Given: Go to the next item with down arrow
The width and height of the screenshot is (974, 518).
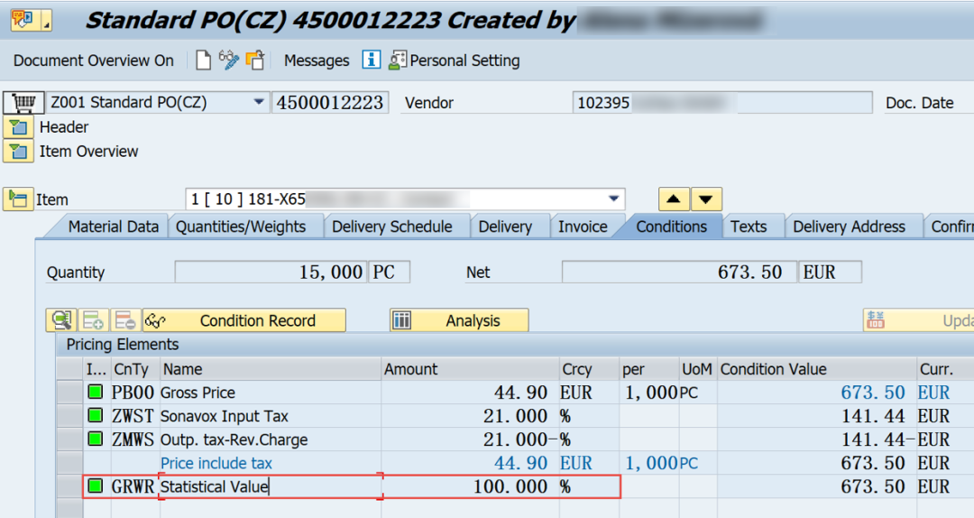Looking at the screenshot, I should coord(705,199).
